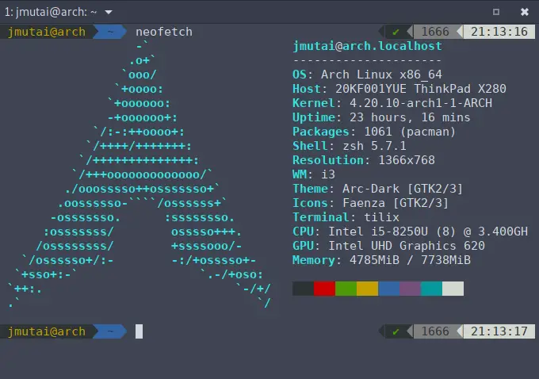Open the terminal session dropdown arrow
The width and height of the screenshot is (539, 379).
pyautogui.click(x=109, y=13)
